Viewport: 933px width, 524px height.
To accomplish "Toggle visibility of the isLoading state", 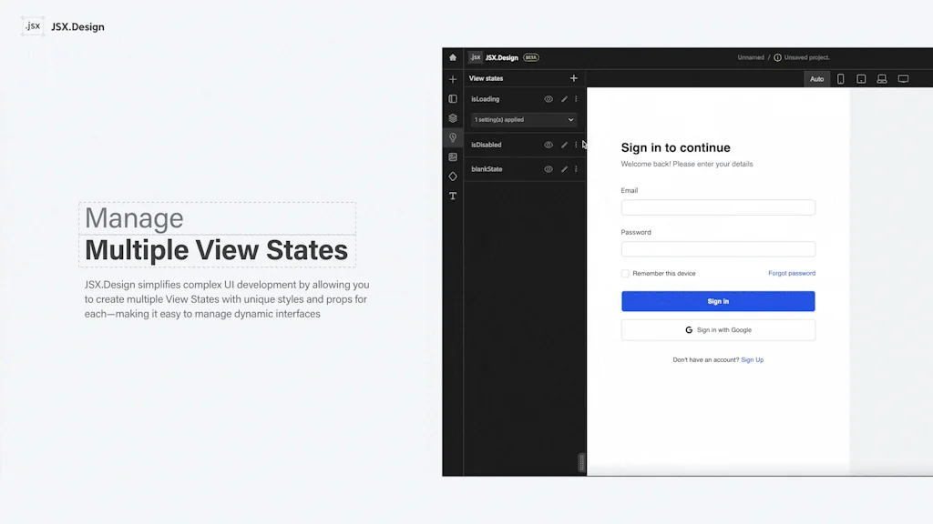I will click(x=549, y=99).
